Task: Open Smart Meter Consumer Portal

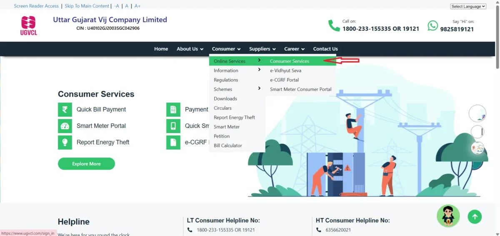Action: click(x=301, y=89)
